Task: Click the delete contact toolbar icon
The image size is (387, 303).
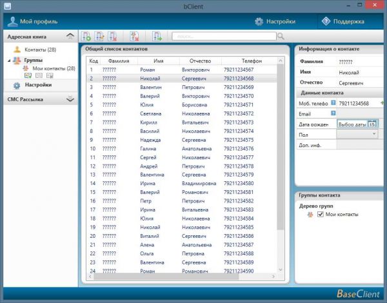Action: 113,36
